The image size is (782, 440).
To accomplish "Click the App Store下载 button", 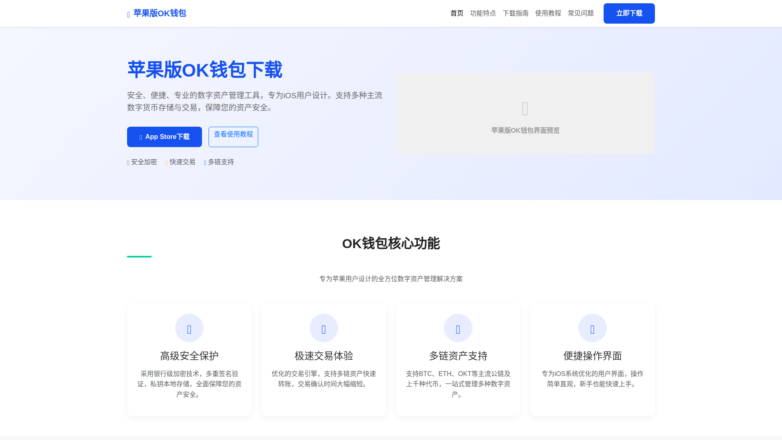I will [165, 137].
